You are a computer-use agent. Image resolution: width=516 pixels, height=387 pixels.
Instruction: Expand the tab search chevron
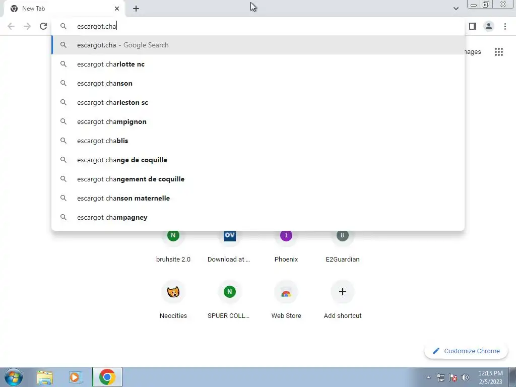pos(456,9)
